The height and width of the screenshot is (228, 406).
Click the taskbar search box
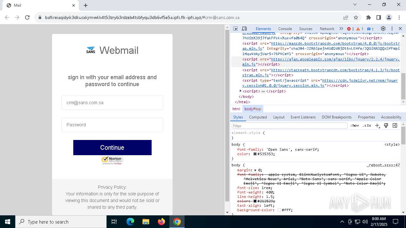(x=61, y=222)
